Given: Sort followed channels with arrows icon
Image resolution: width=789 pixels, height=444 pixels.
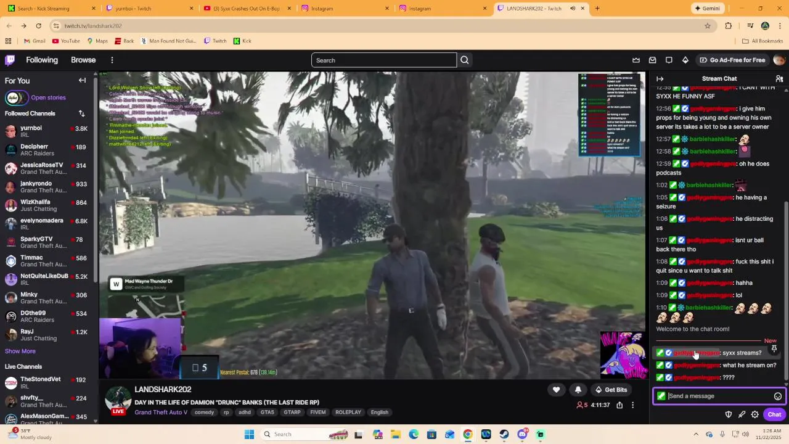Looking at the screenshot, I should [x=81, y=113].
